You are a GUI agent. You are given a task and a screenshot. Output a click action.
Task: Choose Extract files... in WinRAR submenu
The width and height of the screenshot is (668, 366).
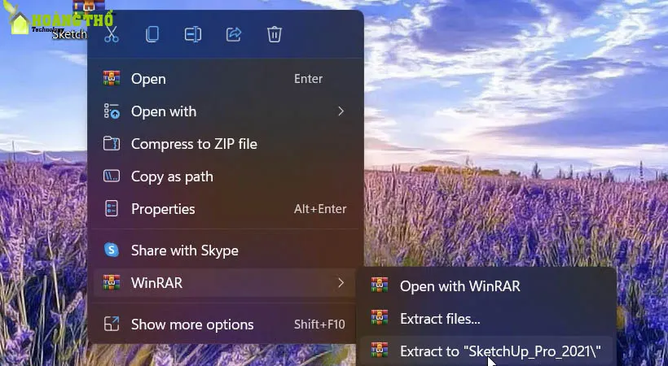pyautogui.click(x=440, y=319)
